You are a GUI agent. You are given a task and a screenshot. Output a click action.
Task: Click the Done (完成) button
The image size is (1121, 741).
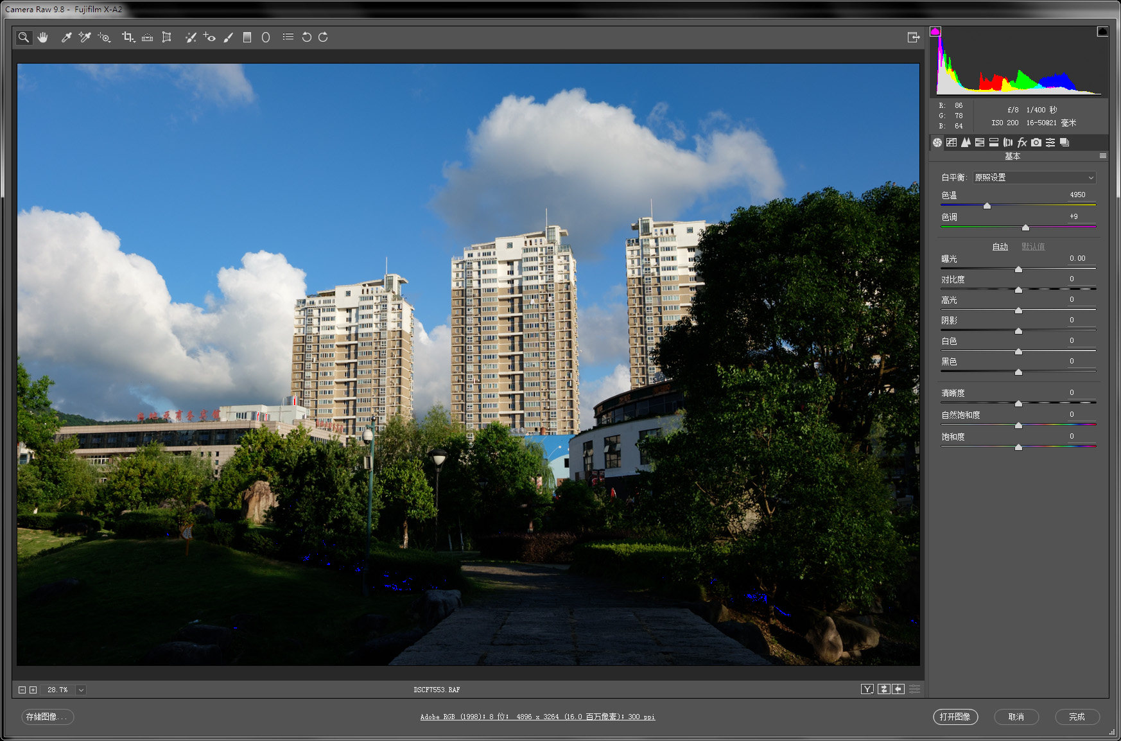1077,717
